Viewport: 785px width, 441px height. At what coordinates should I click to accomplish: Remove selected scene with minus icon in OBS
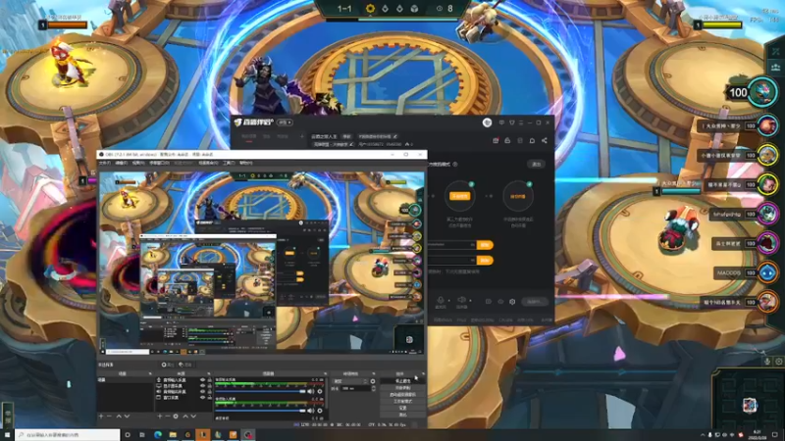click(x=109, y=416)
